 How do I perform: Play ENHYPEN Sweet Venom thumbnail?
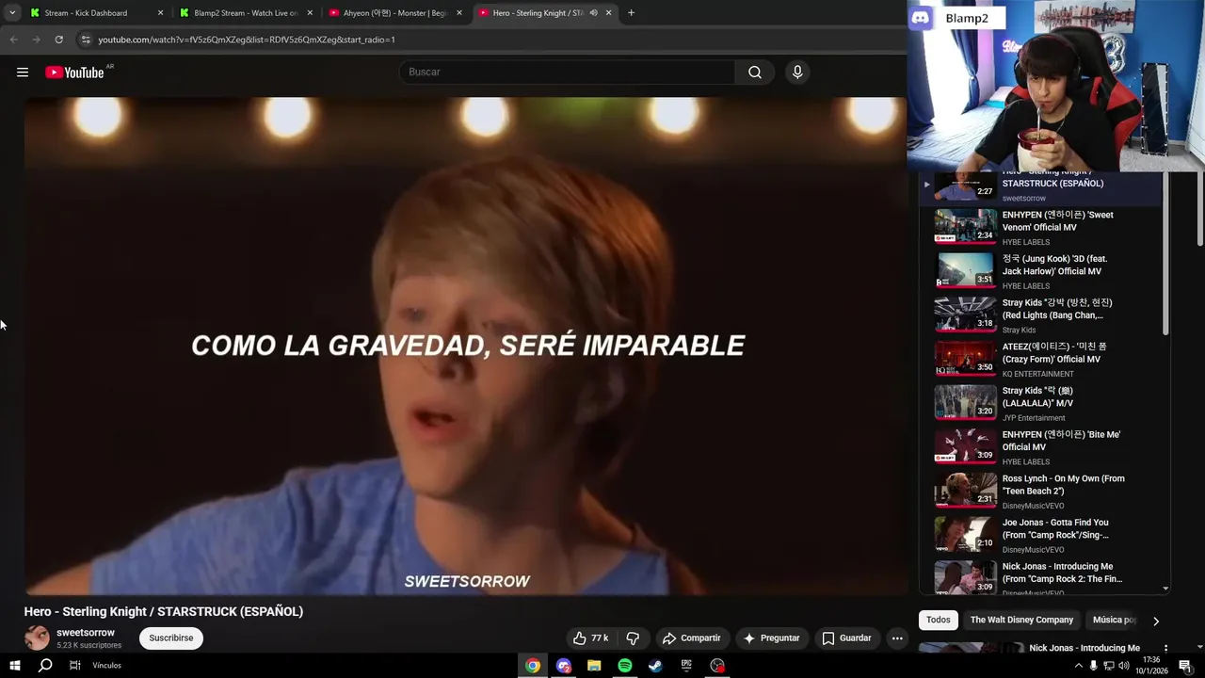pos(965,227)
